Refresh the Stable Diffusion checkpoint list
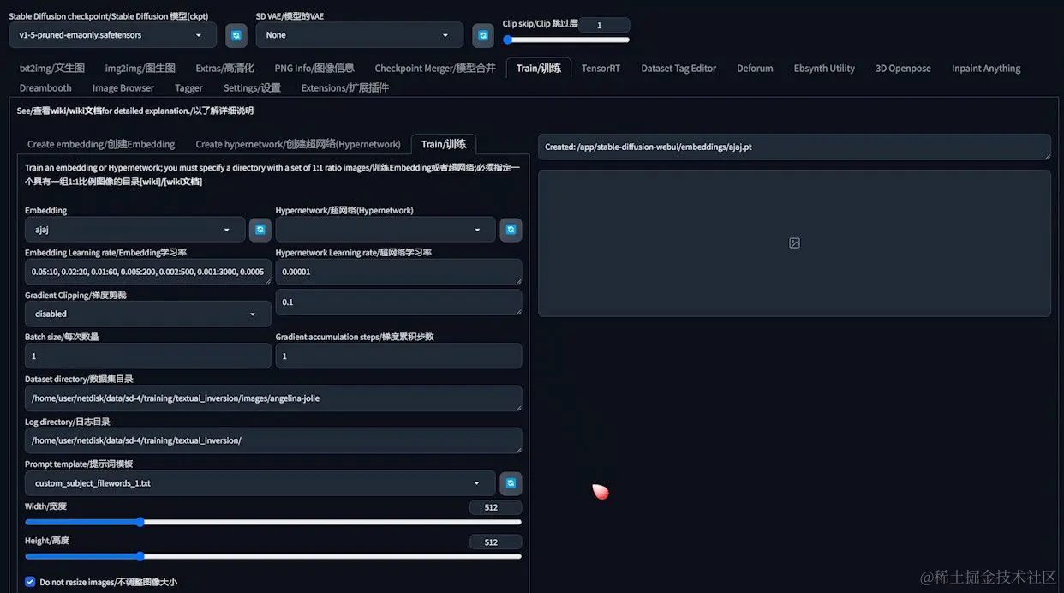 tap(236, 35)
